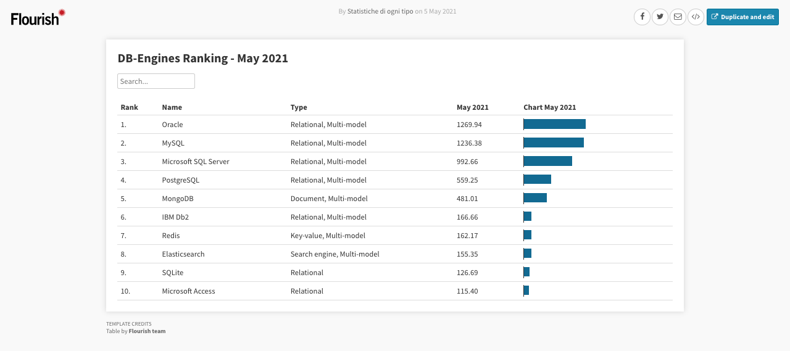790x351 pixels.
Task: Select the Microsoft SQL Server cell
Action: pos(196,162)
